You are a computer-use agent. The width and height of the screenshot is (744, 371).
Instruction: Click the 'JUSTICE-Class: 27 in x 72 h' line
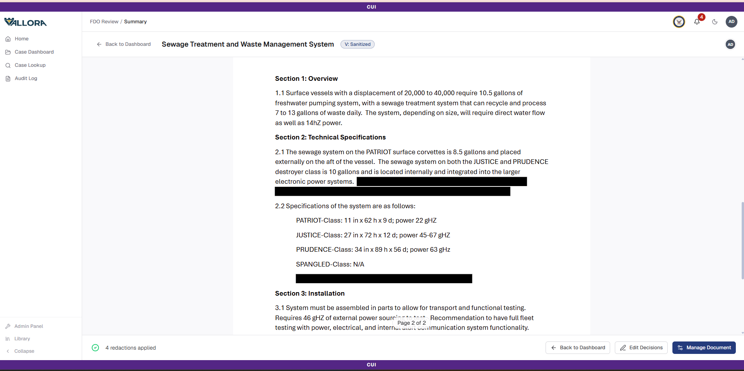(x=373, y=235)
